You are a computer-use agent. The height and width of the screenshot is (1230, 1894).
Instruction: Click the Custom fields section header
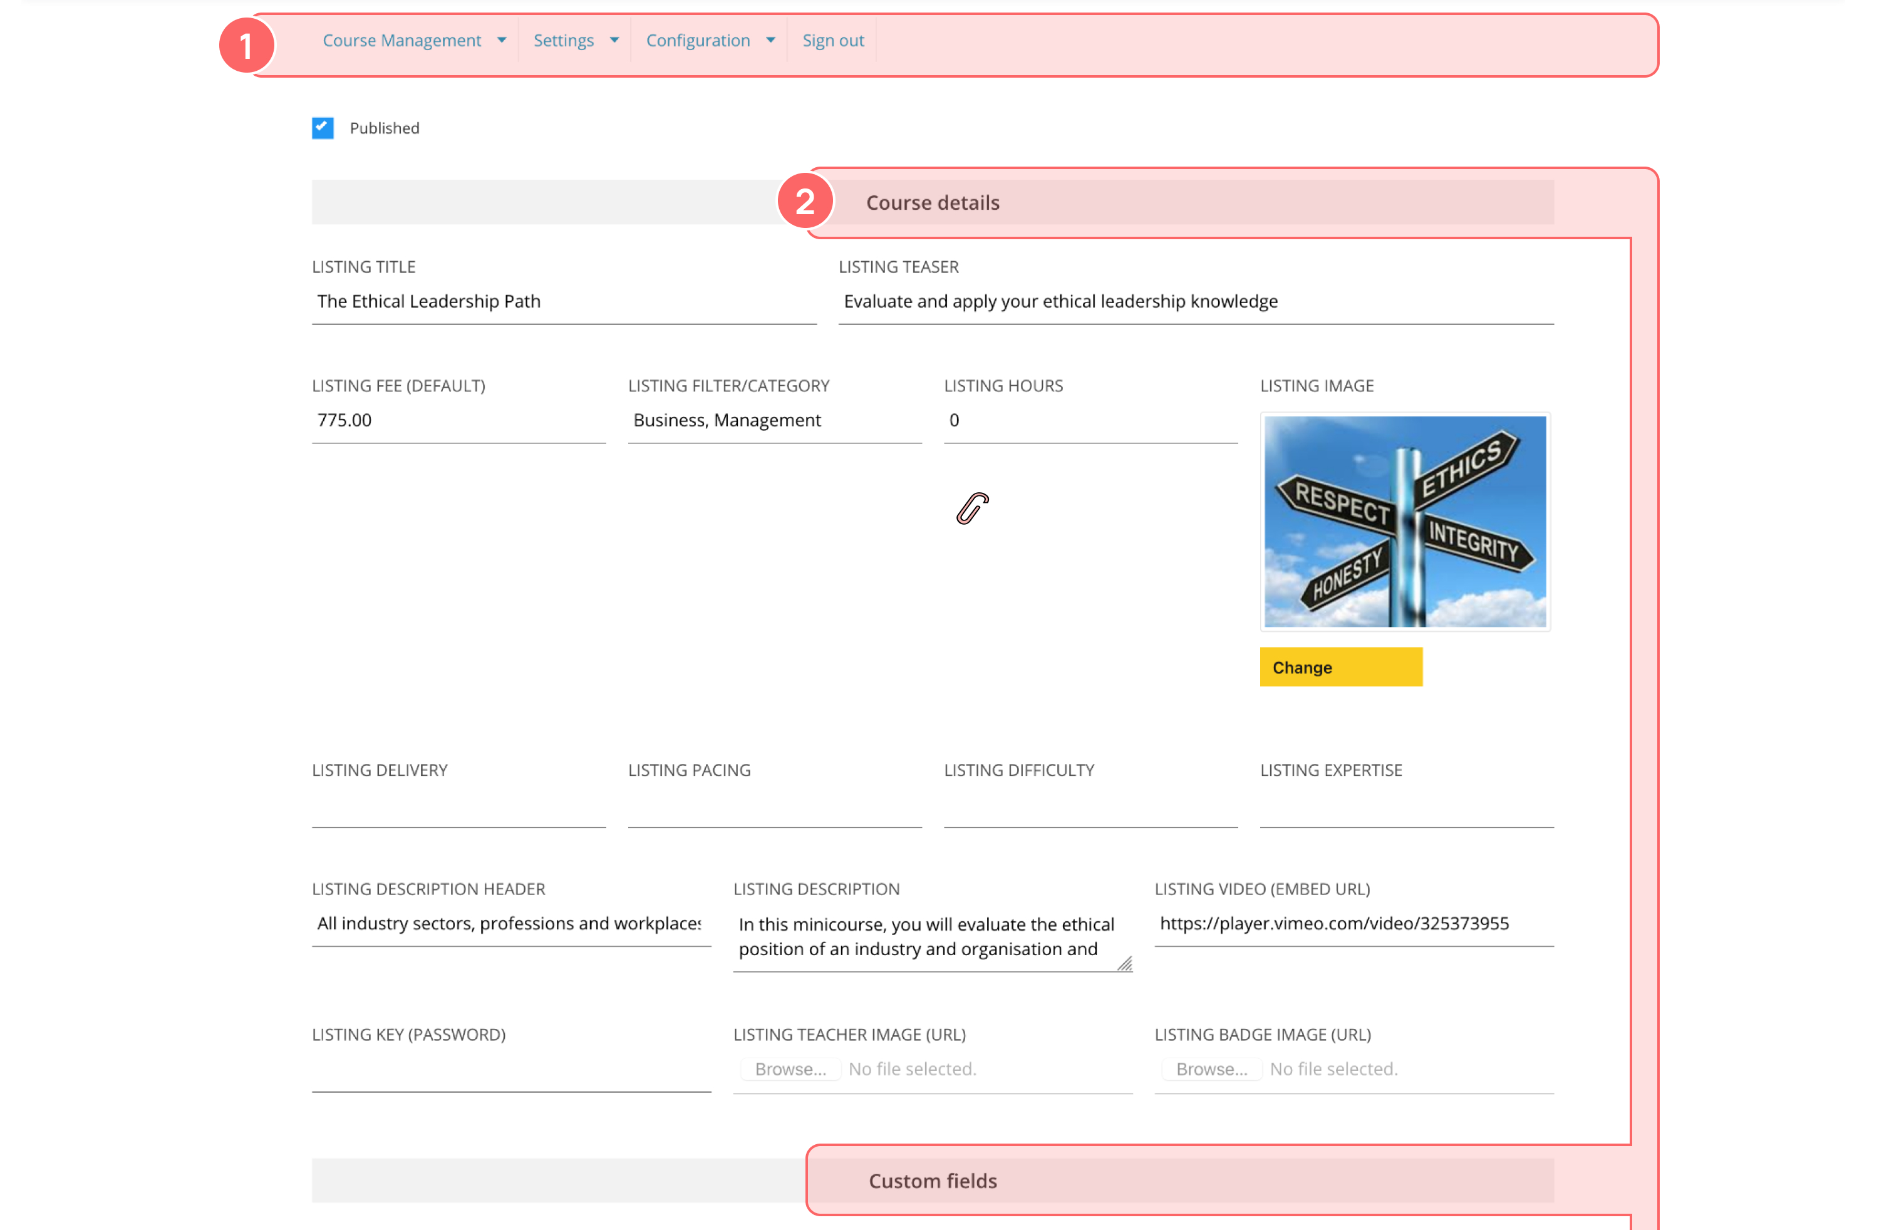[x=933, y=1181]
